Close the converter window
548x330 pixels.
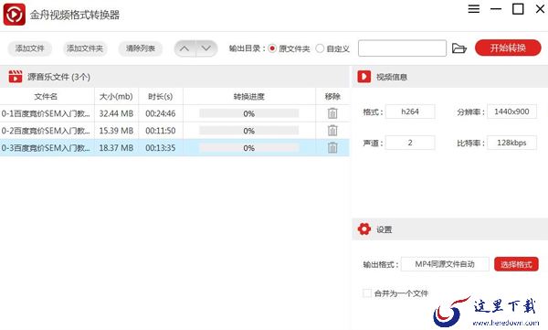point(541,9)
